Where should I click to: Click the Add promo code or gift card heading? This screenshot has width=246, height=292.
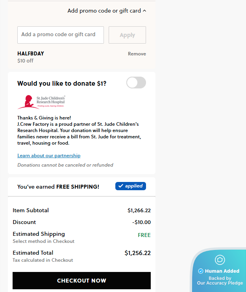[x=104, y=11]
